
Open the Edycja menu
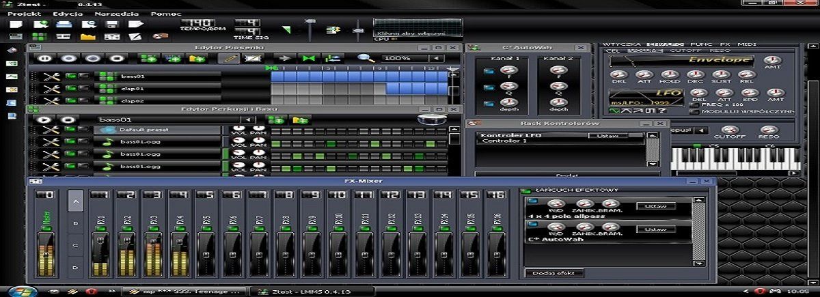(x=68, y=14)
